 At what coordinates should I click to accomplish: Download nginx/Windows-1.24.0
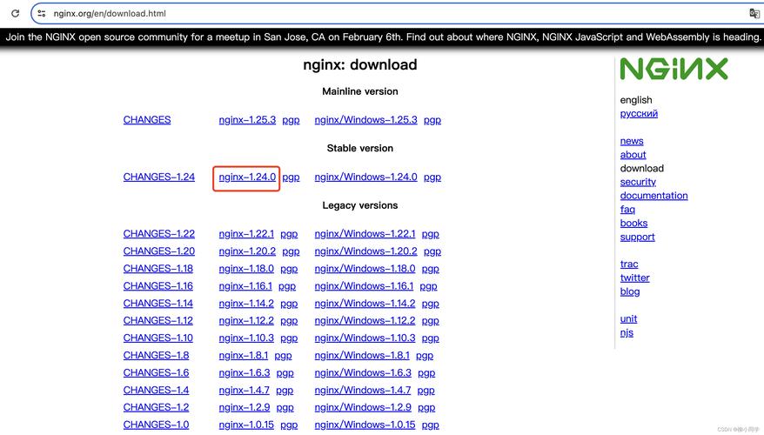coord(366,177)
